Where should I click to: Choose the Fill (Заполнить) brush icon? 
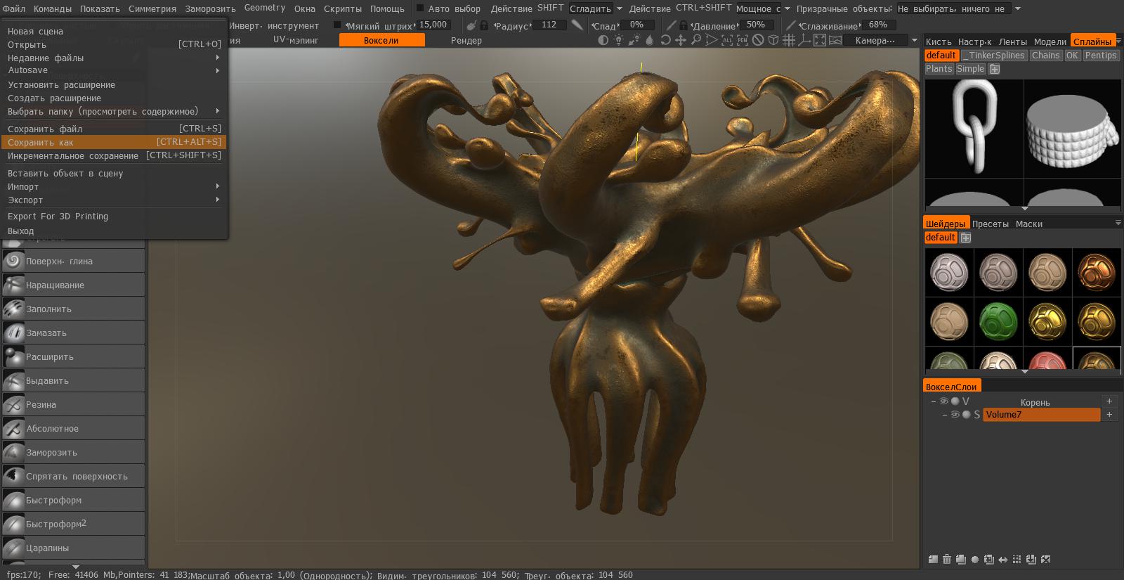point(13,309)
